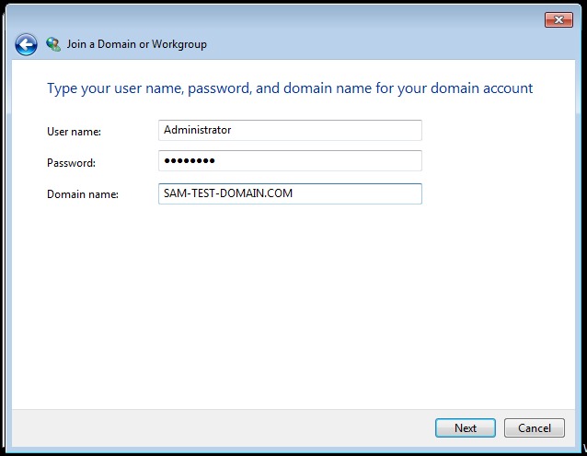Click the "Join a Domain or Workgroup" title text
This screenshot has height=456, width=587.
point(136,44)
